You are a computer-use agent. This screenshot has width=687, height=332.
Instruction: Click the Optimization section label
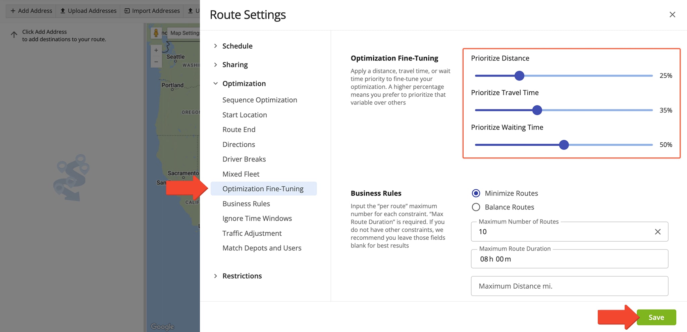pyautogui.click(x=244, y=84)
